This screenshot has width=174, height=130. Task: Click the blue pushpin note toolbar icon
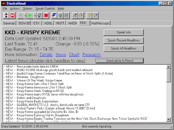(x=54, y=16)
